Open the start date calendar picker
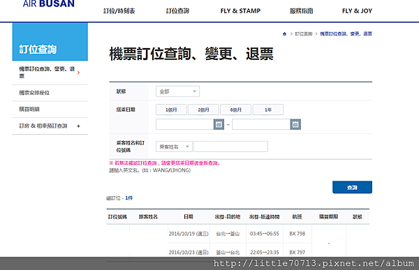Screen dimensions: 419x270 219,124
